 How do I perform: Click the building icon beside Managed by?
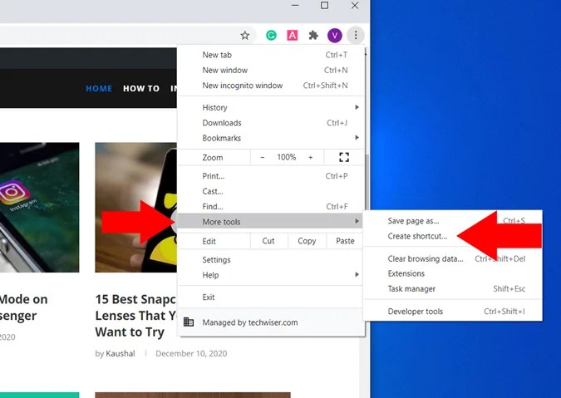pyautogui.click(x=189, y=322)
